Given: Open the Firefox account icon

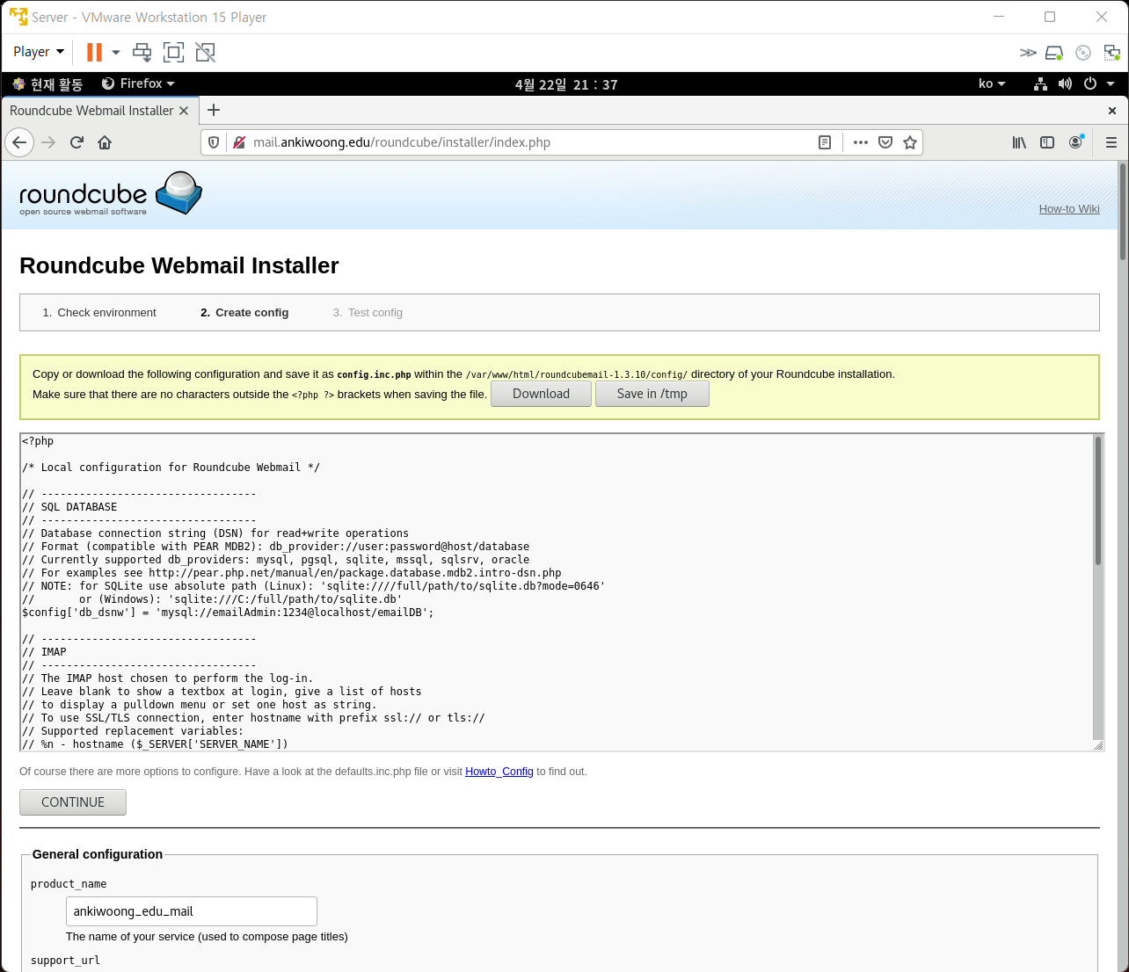Looking at the screenshot, I should [1075, 142].
